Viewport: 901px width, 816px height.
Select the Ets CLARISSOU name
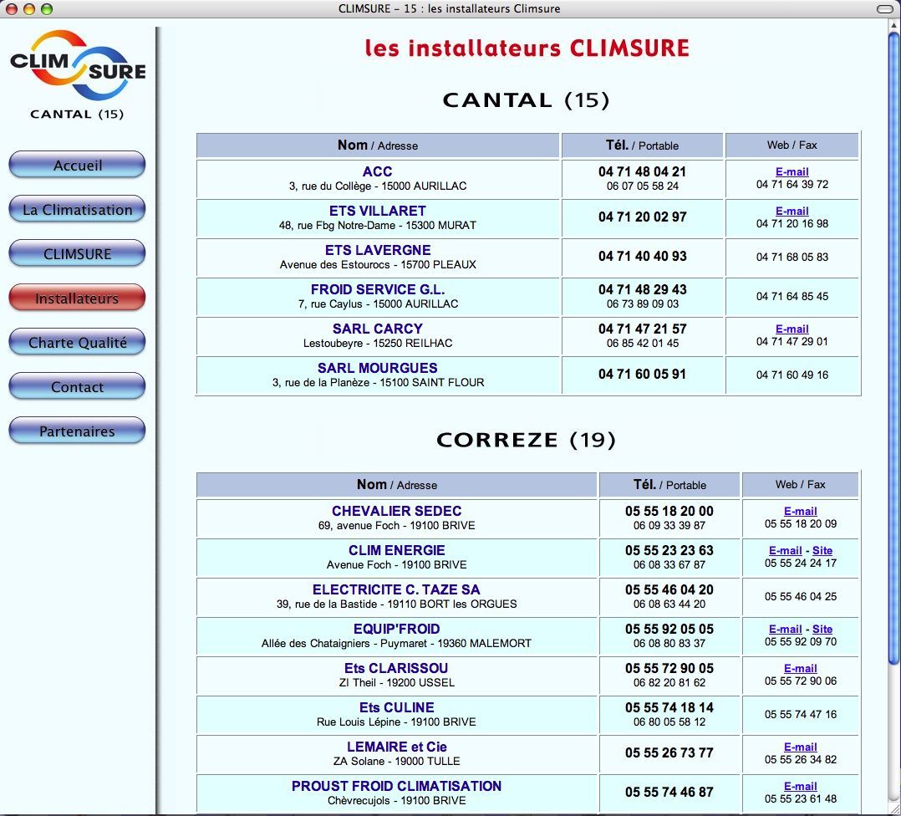[396, 668]
